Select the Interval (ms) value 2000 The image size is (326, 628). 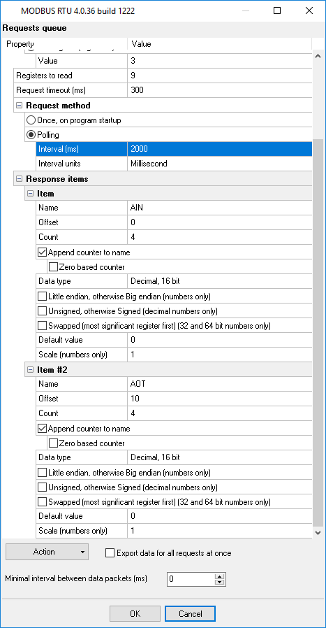[220, 149]
